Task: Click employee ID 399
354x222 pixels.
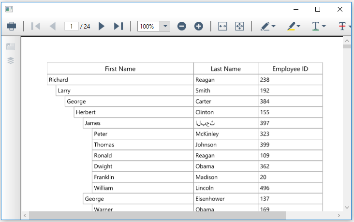Action: coord(290,145)
